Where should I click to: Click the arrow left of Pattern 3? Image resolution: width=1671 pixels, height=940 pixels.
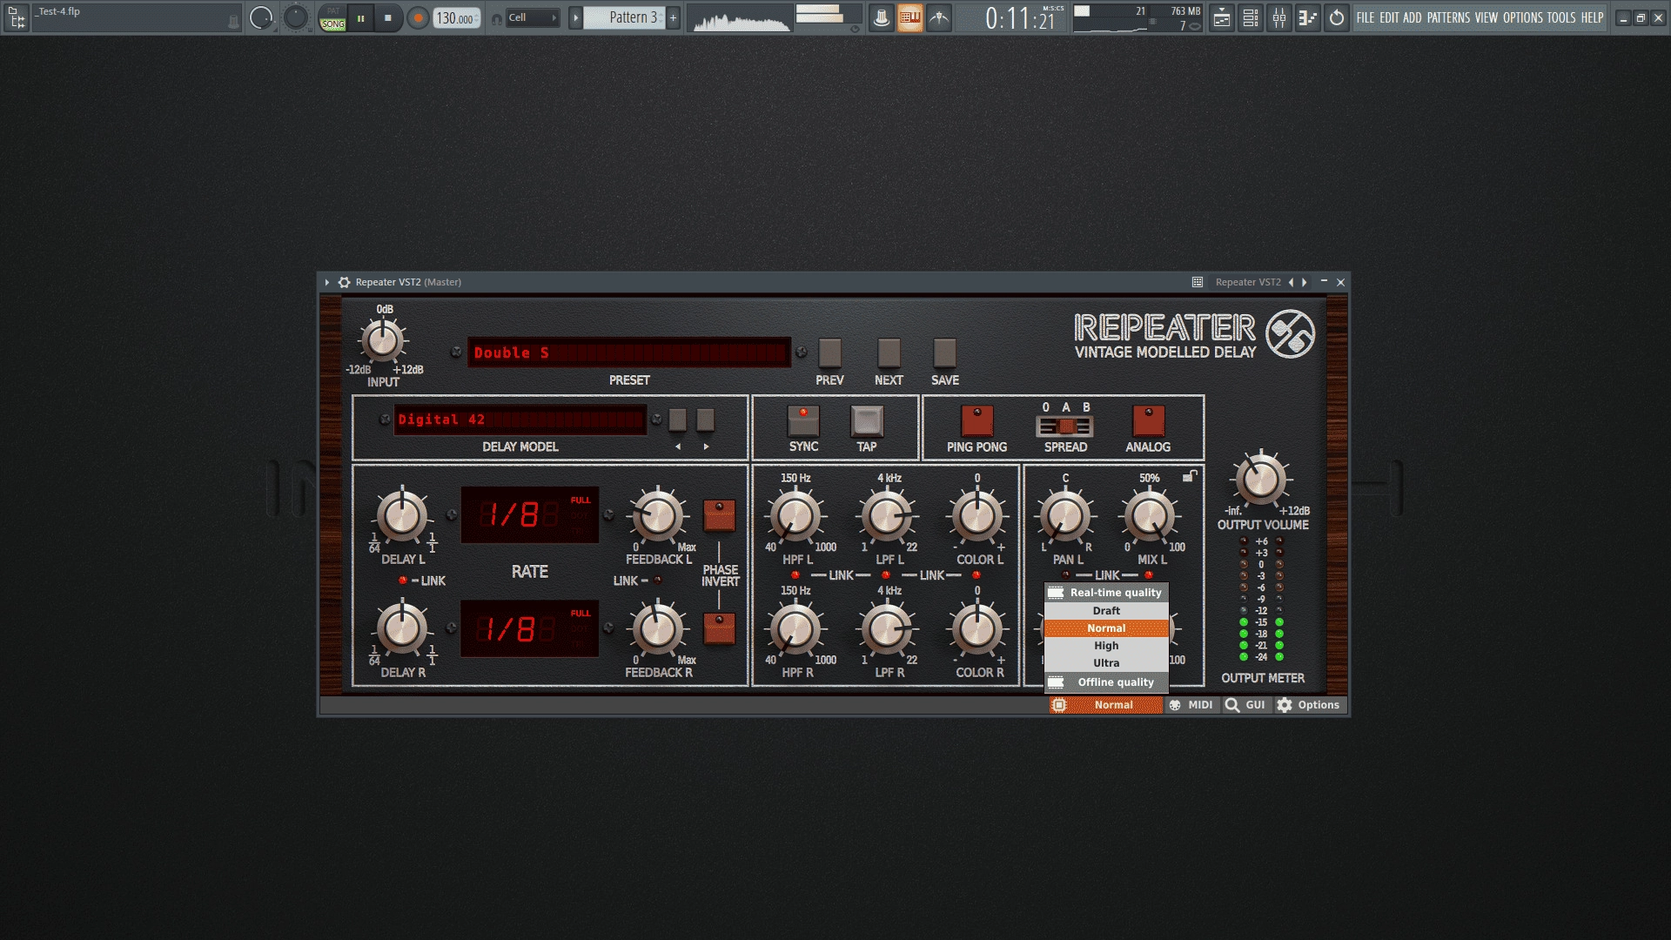[x=575, y=17]
